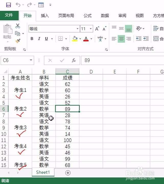The height and width of the screenshot is (184, 164).
Task: Save the workbook with the floppy icon
Action: [8, 5]
